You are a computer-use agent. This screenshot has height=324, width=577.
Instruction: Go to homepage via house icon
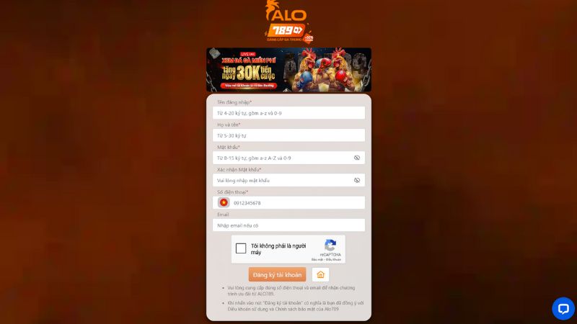point(320,275)
